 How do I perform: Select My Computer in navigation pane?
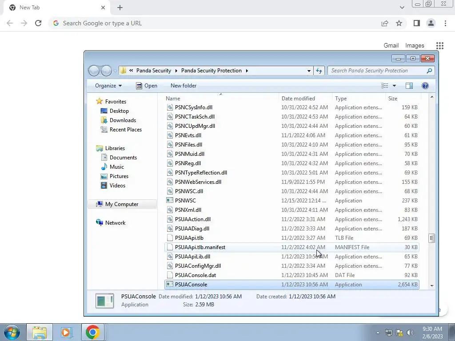tap(122, 204)
